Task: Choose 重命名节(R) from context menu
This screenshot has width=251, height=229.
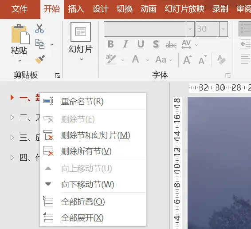Action: click(x=93, y=102)
